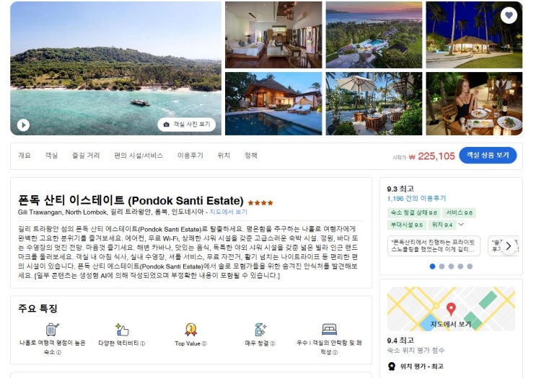Click the location rating award badge icon
Image resolution: width=536 pixels, height=378 pixels.
tap(392, 366)
